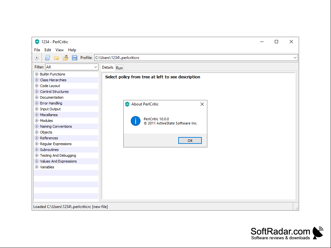Select the Values And Expressions tree label
Image resolution: width=331 pixels, height=248 pixels.
(x=58, y=161)
